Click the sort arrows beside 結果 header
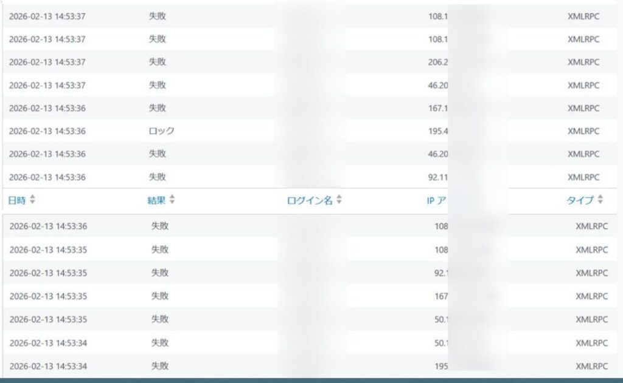The height and width of the screenshot is (383, 623). coord(172,200)
